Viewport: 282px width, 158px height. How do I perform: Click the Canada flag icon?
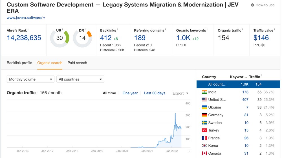pos(204,153)
